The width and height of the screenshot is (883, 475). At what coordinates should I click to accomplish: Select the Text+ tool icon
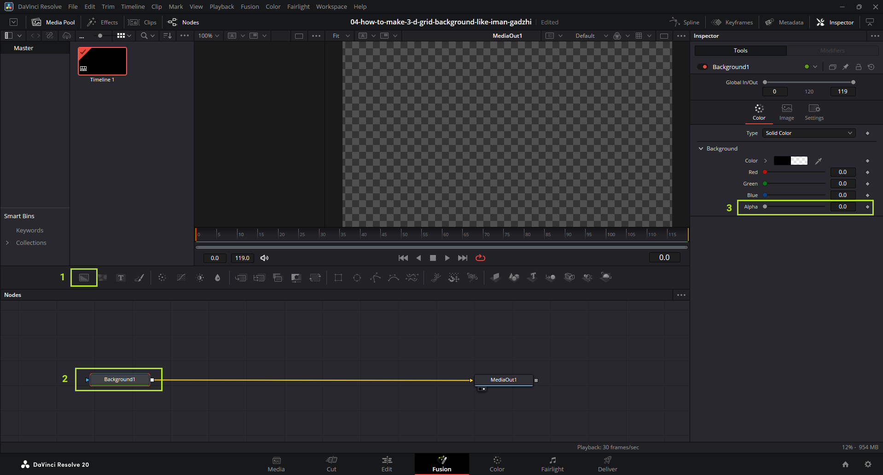121,278
